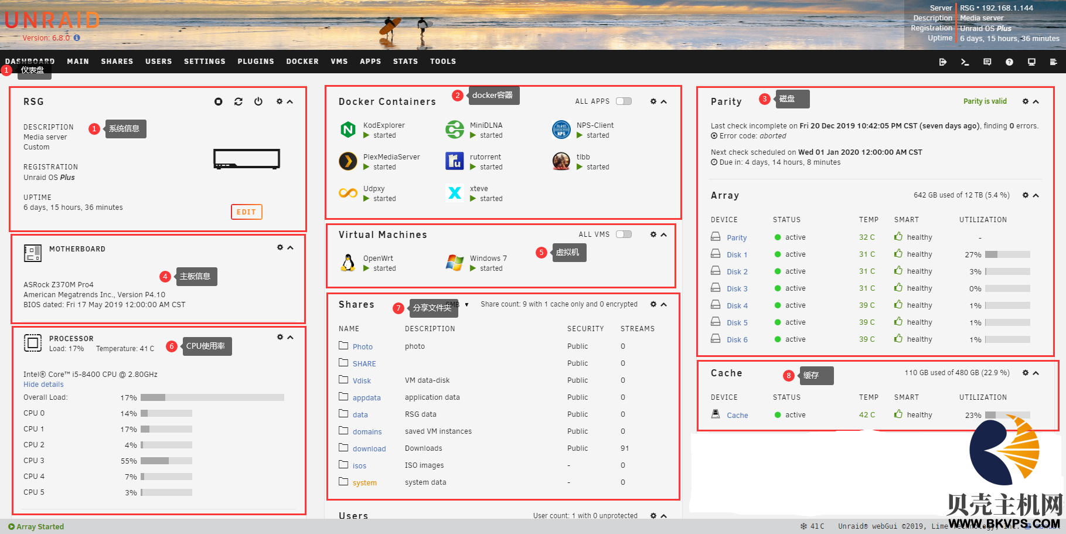Viewport: 1066px width, 534px height.
Task: Click the logout icon in top bar
Action: tap(943, 62)
